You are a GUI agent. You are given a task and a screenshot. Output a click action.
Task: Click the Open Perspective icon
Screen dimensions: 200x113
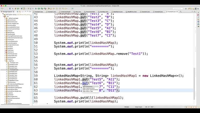(186, 8)
